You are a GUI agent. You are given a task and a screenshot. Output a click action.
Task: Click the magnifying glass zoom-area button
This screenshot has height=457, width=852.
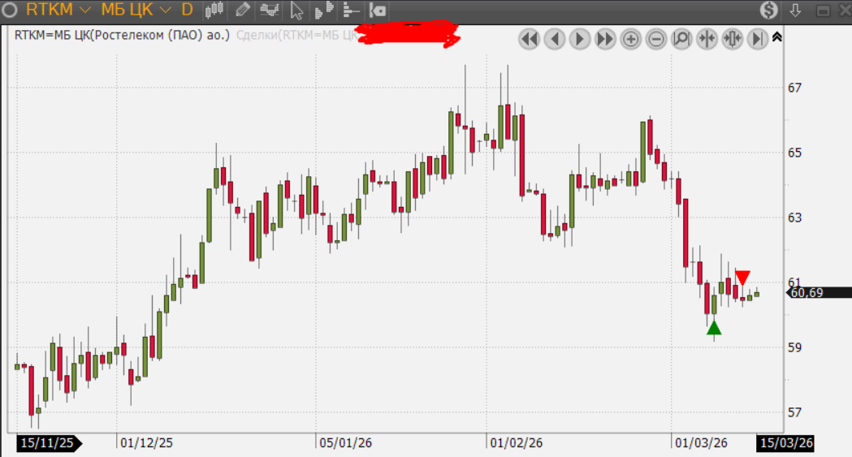pos(682,38)
